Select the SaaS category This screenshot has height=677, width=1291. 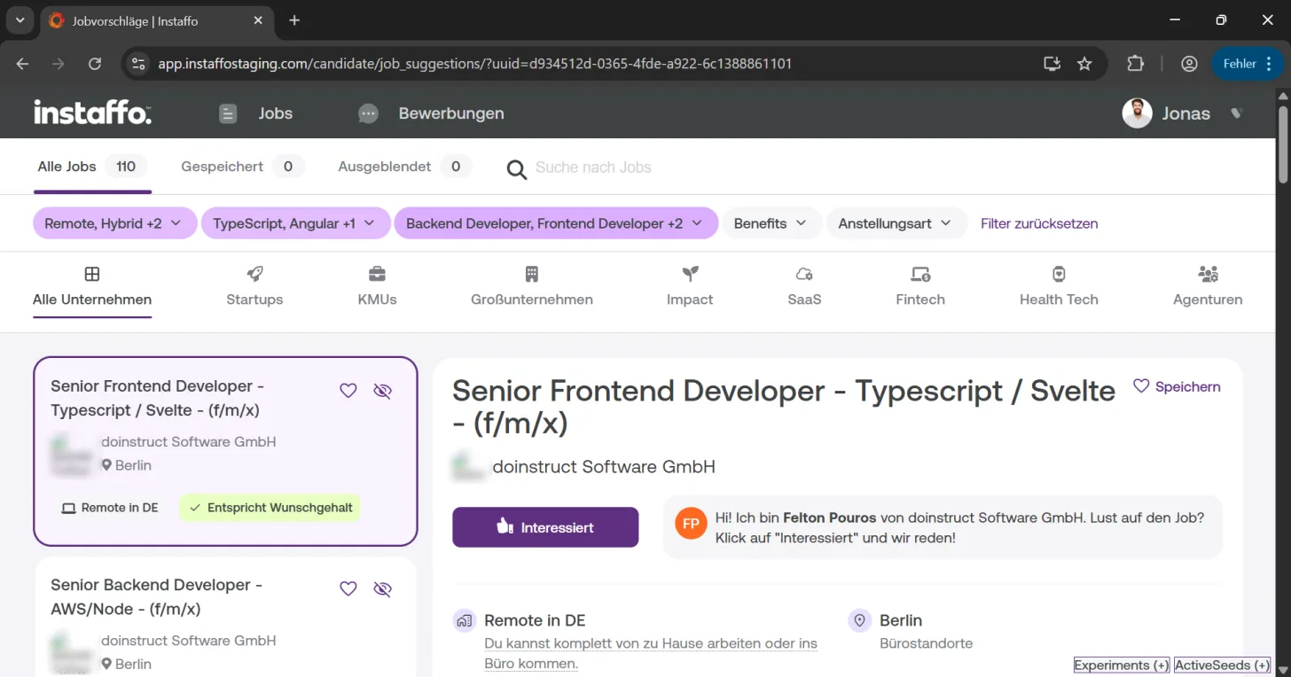click(x=804, y=287)
